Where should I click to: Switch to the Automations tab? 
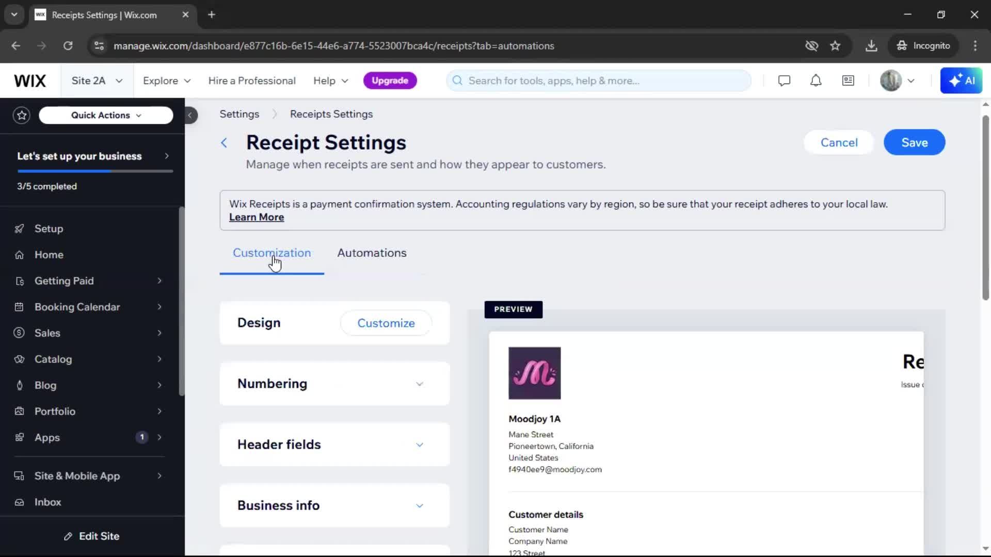click(372, 253)
